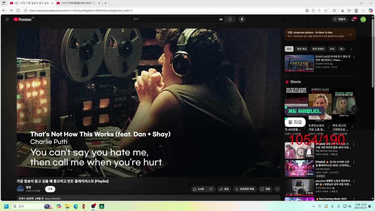Open Copilot in Edge toolbar
Screen dimensions: 375x211
point(371,10)
